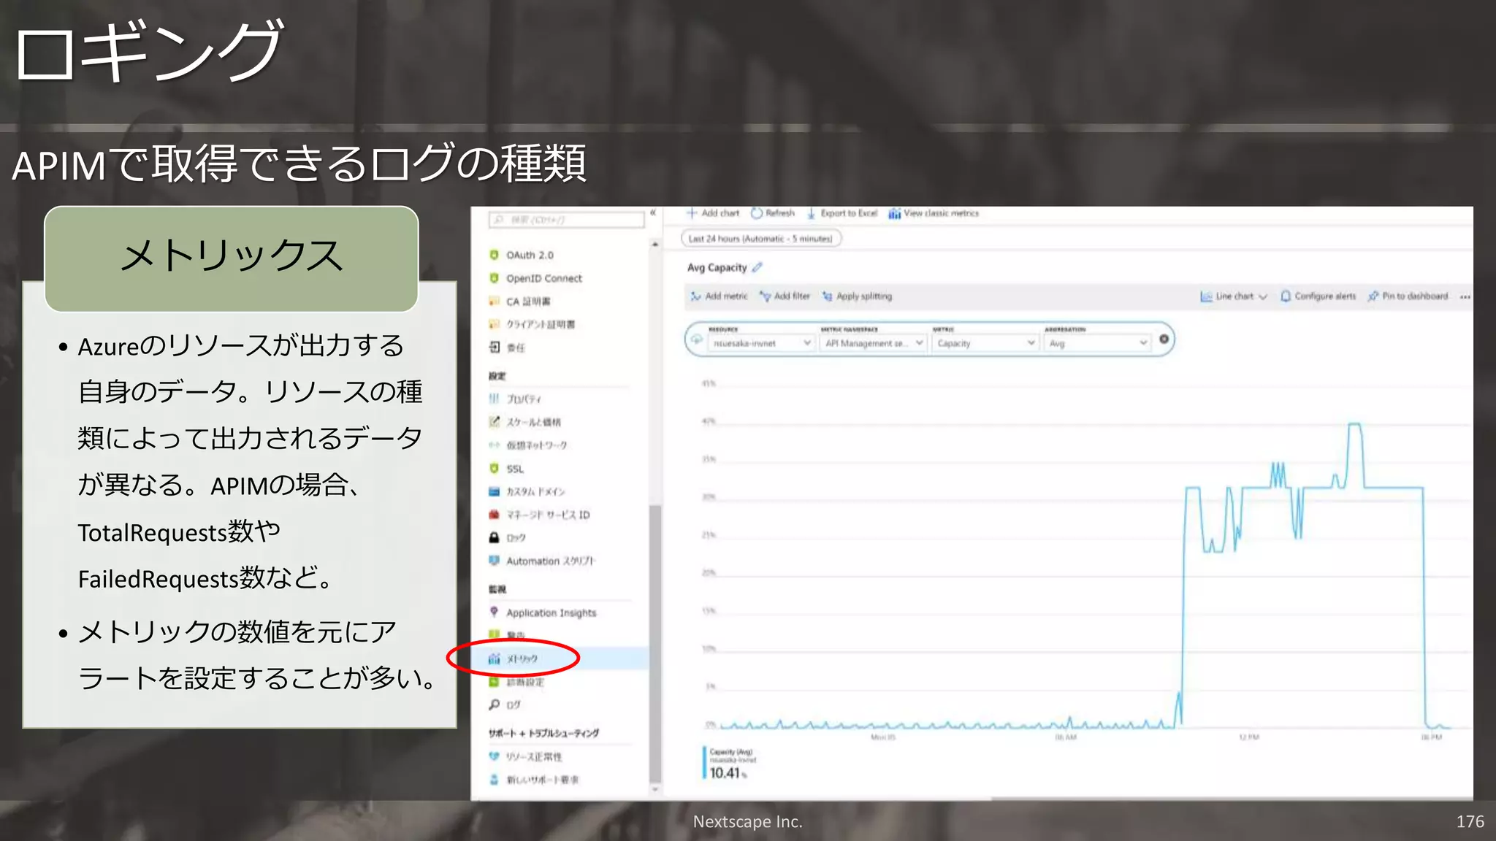Open the メトリック chart icon in sidebar

point(494,658)
